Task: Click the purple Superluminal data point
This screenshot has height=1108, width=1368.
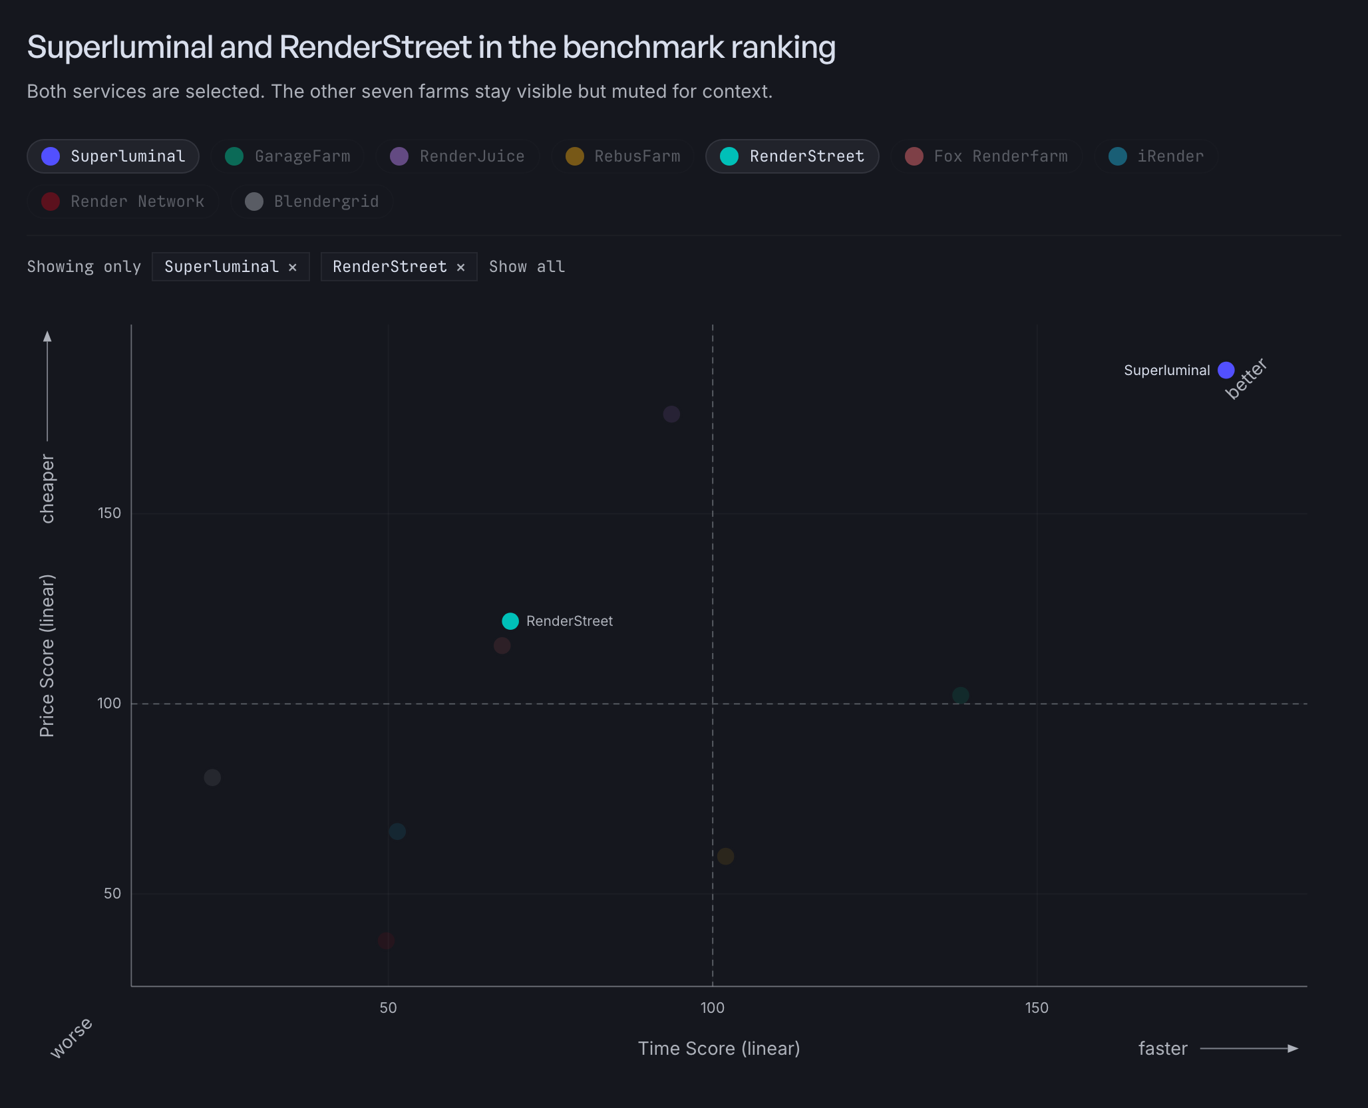Action: 1226,370
